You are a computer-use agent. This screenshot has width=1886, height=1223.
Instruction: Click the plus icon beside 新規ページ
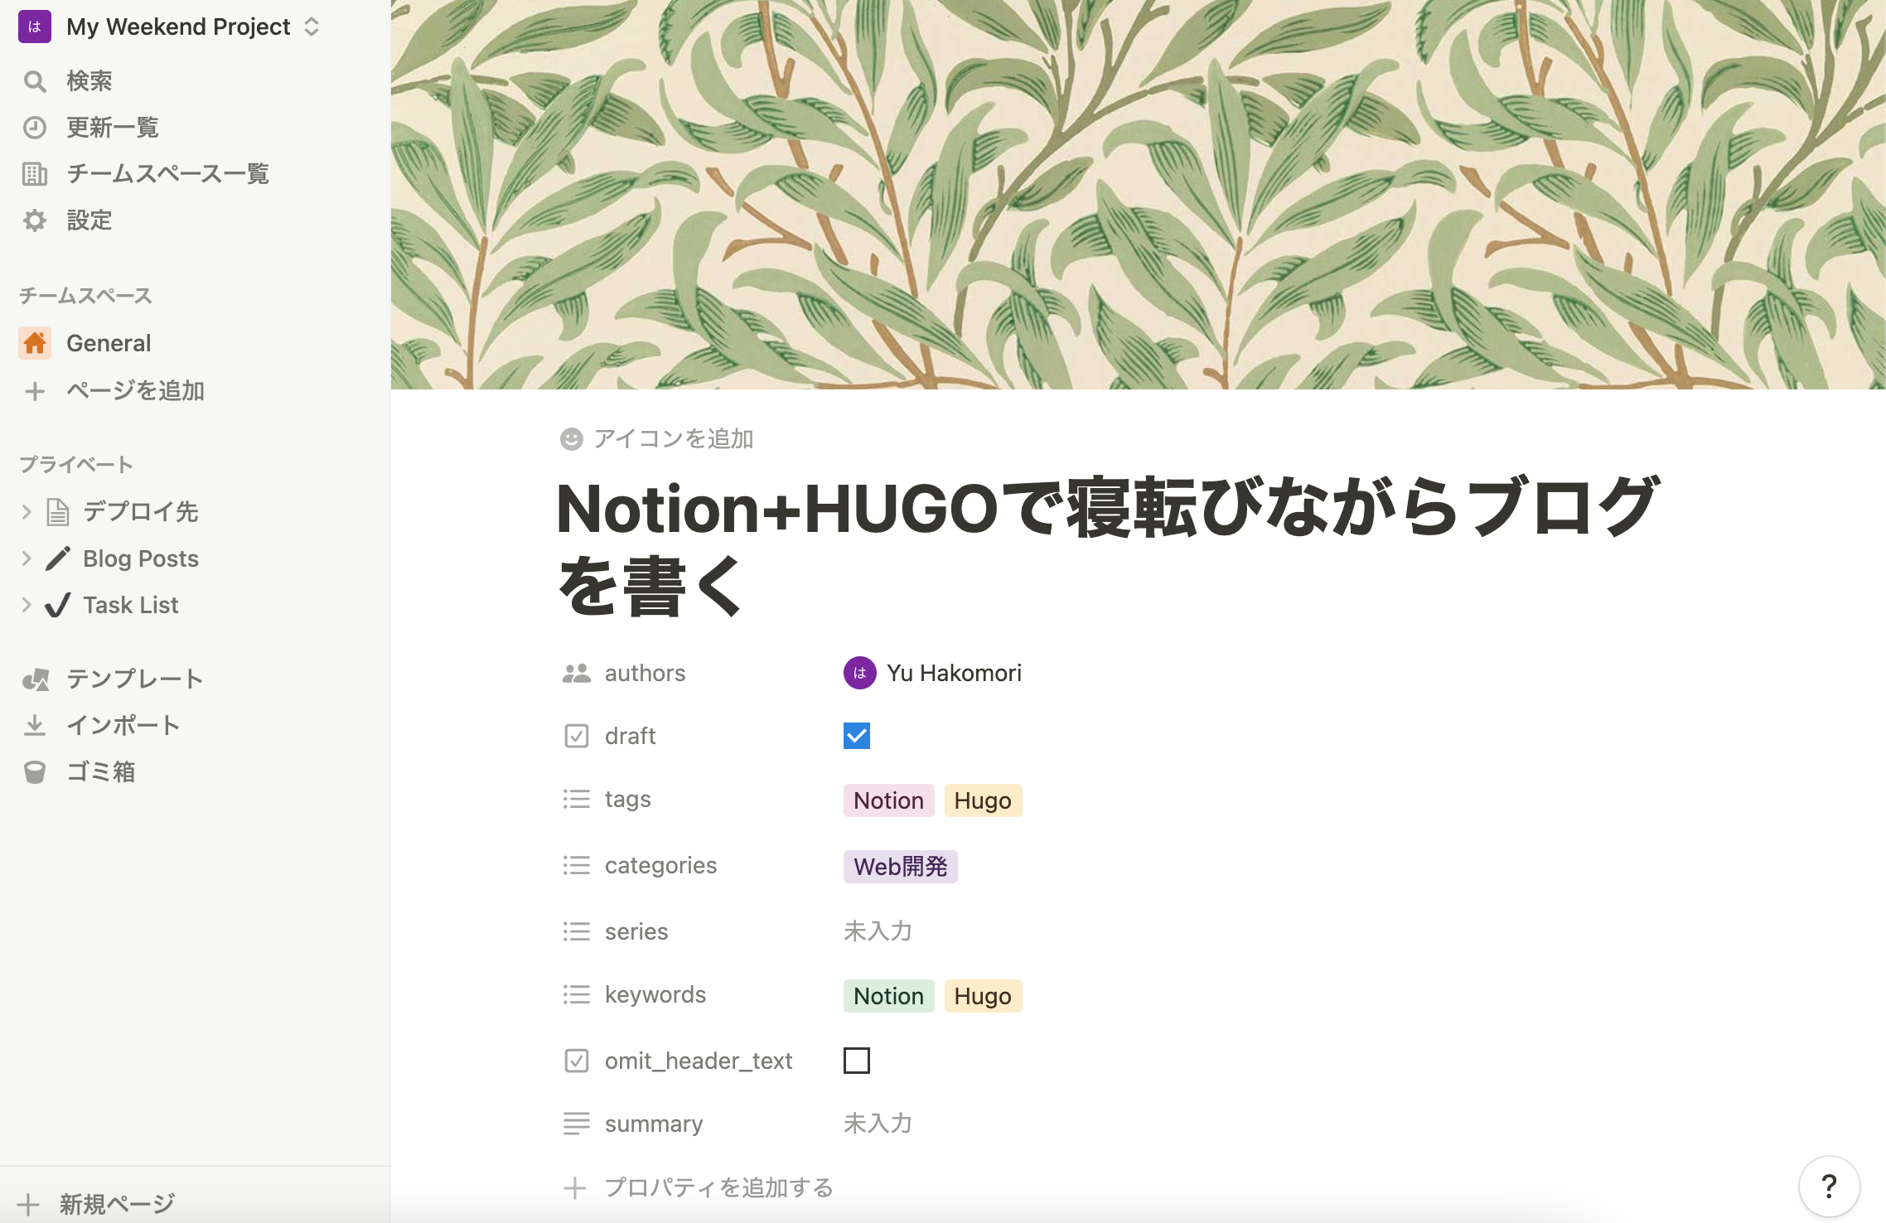(28, 1204)
